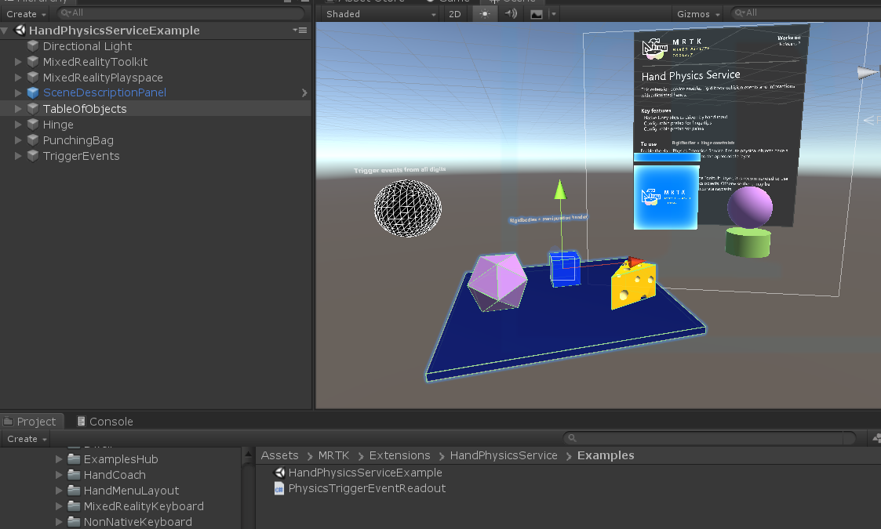The image size is (881, 529).
Task: Click Project search field
Action: click(x=710, y=438)
